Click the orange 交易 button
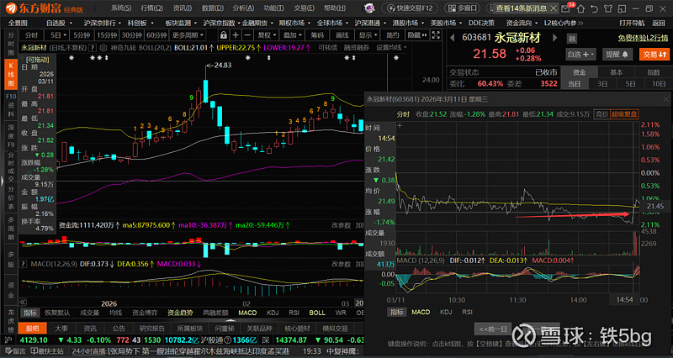Screen dimensions: 673x358 point(654,55)
